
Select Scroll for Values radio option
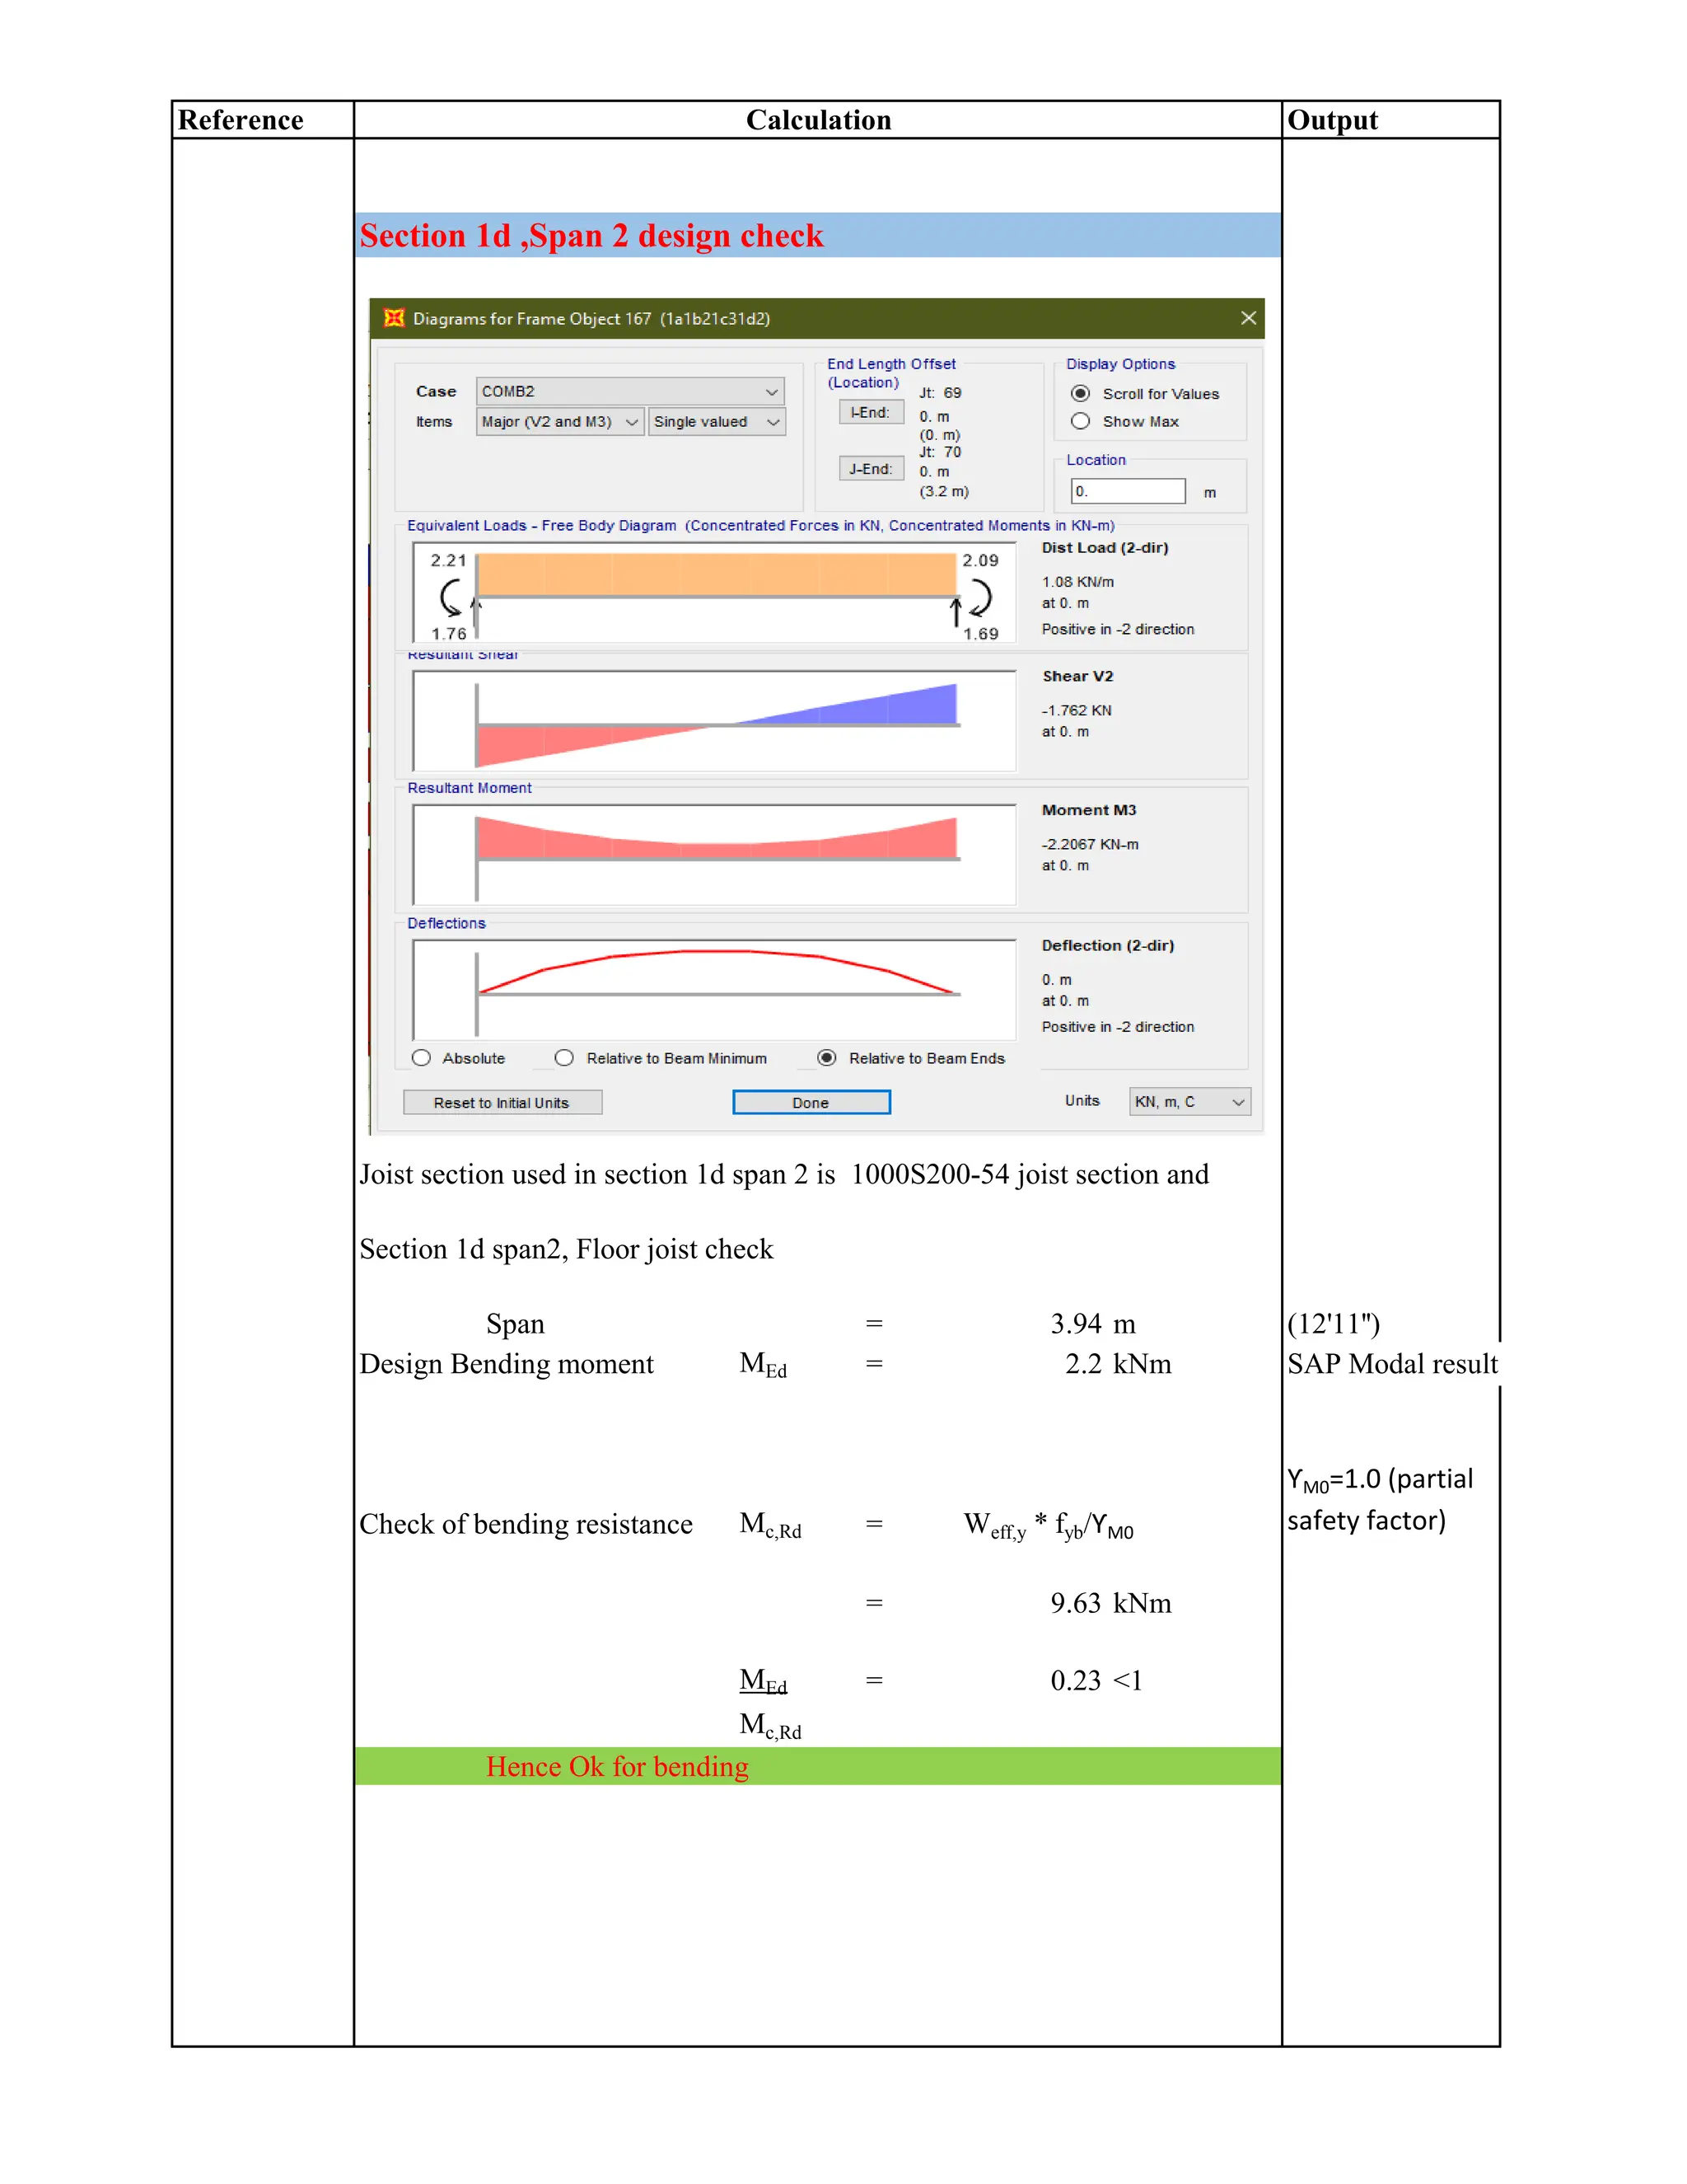coord(1081,394)
